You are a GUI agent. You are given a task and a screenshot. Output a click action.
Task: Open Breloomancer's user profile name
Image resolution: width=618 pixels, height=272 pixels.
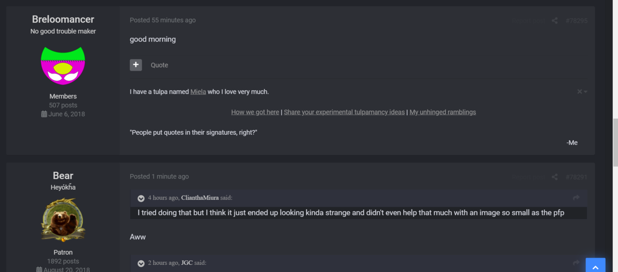point(63,20)
